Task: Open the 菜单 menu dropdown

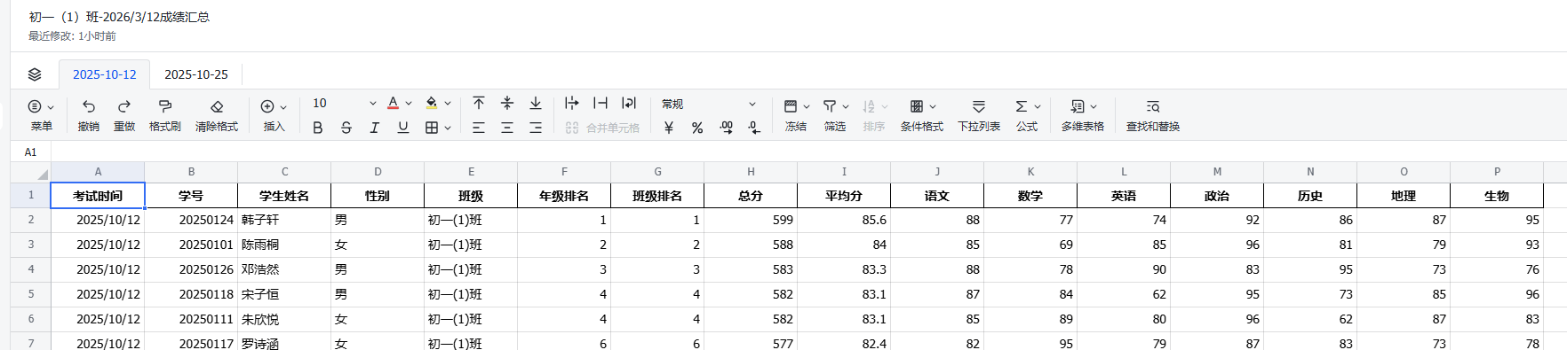Action: (x=42, y=115)
